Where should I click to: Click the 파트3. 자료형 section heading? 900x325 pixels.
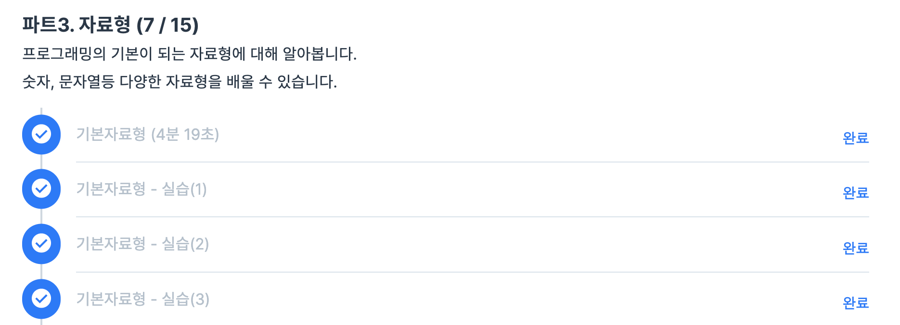pos(76,25)
